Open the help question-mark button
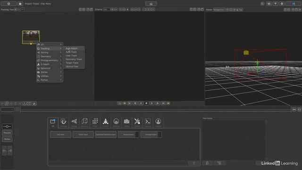 point(8,4)
